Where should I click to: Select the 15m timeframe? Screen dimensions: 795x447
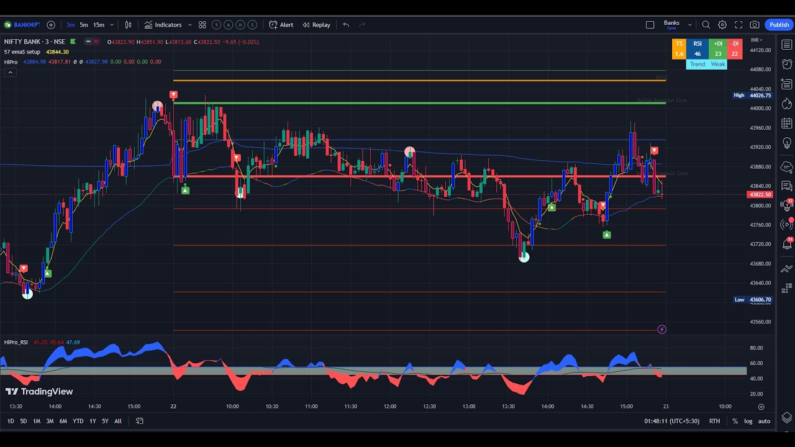(x=99, y=25)
